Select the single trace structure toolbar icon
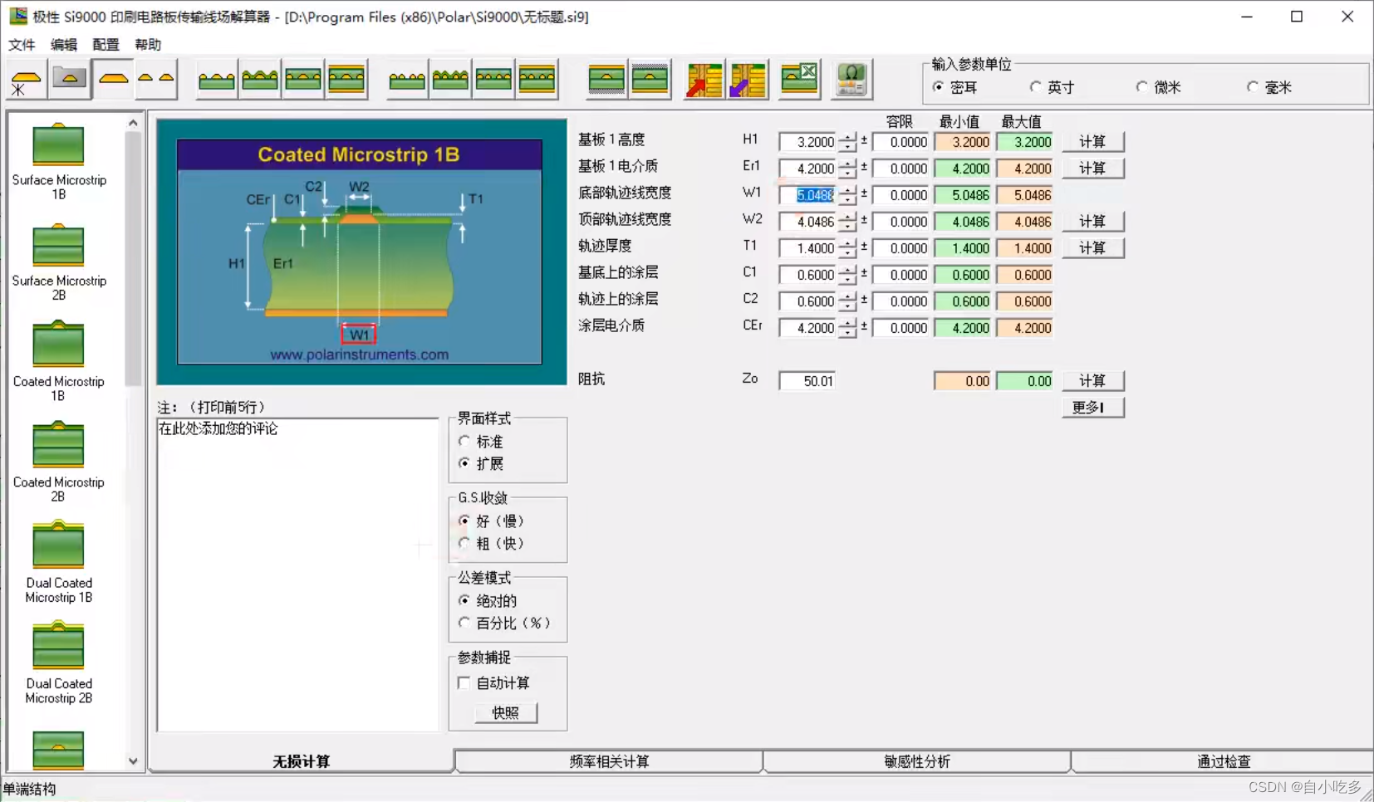Image resolution: width=1374 pixels, height=802 pixels. [113, 79]
